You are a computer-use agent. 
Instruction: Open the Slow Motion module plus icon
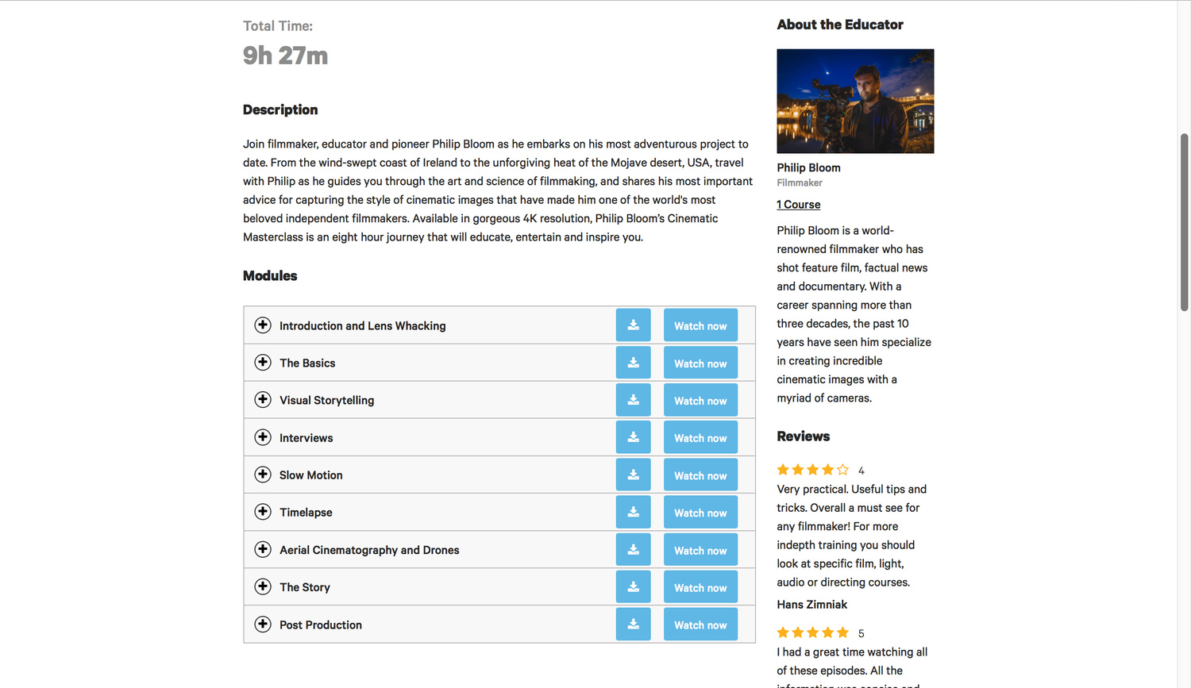(263, 475)
